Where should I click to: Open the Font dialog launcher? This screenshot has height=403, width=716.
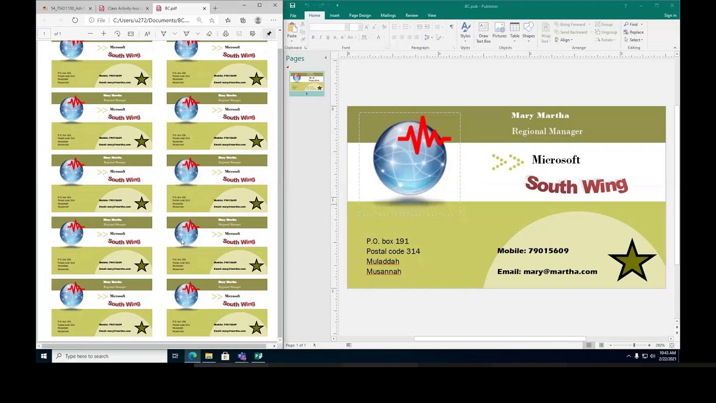pyautogui.click(x=386, y=48)
